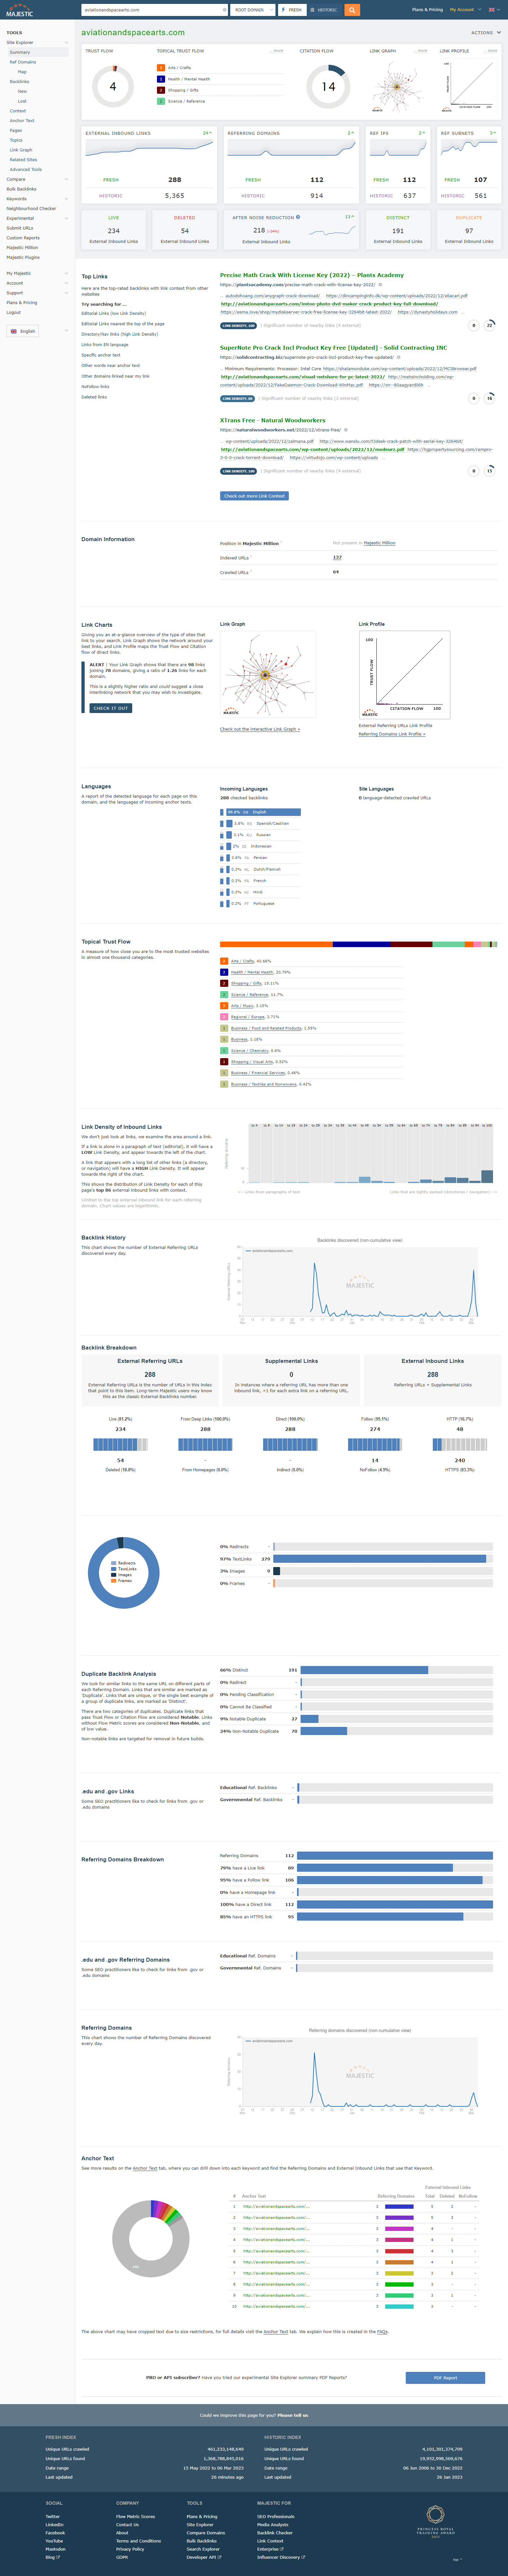Open Ref Domains in the sidebar
Screen dimensions: 508x2576
pyautogui.click(x=23, y=62)
